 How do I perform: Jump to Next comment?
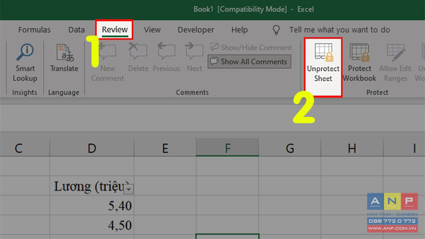pos(194,58)
